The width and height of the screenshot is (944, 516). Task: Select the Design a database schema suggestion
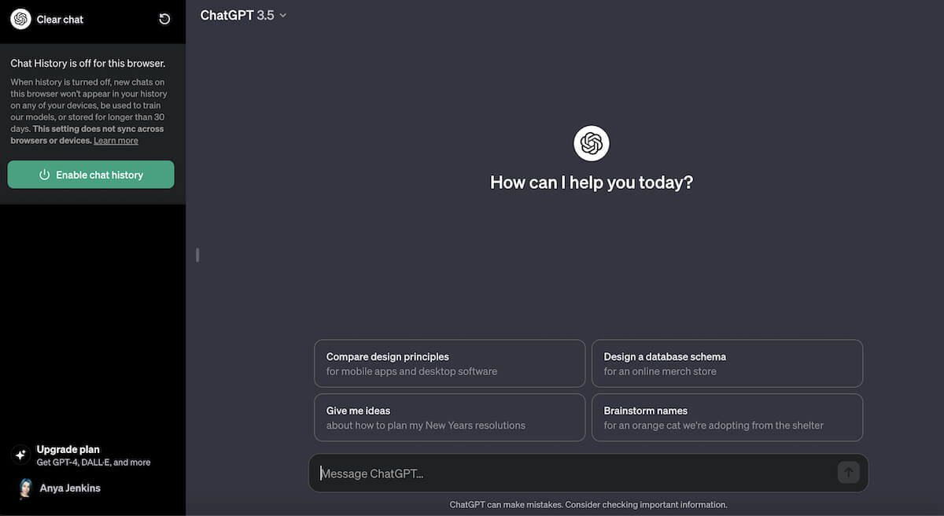(x=727, y=363)
